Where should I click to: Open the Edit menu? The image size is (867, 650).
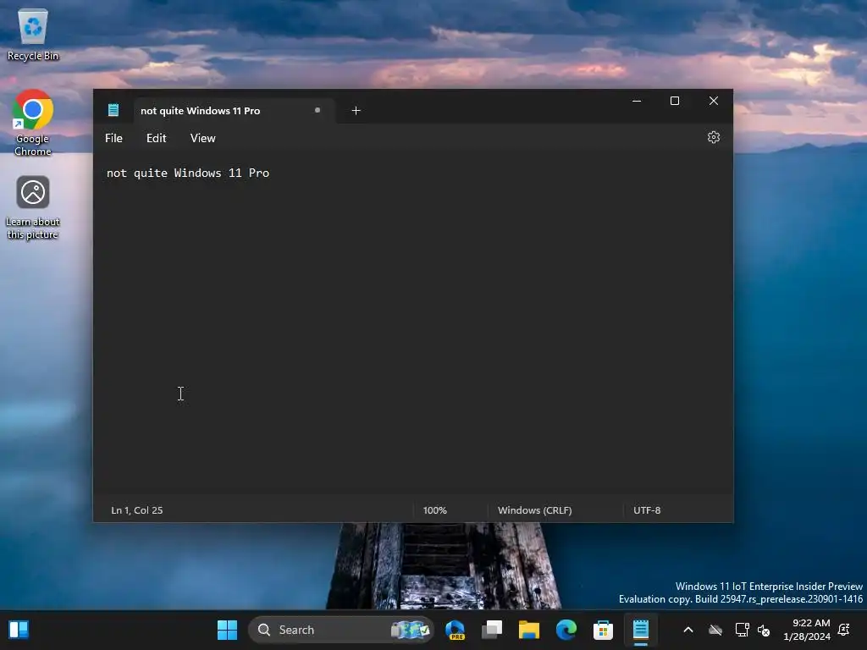(156, 138)
